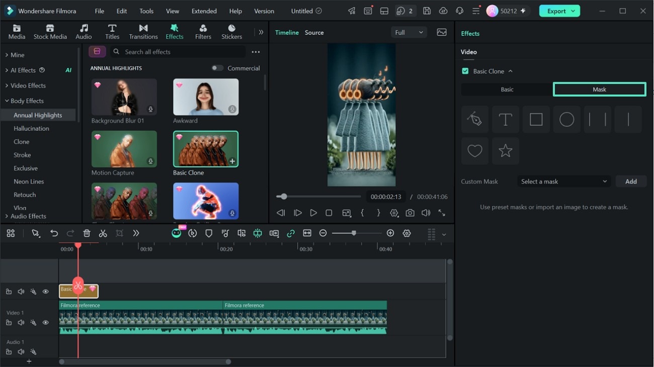Pick the circle mask shape
The width and height of the screenshot is (654, 367).
[567, 119]
